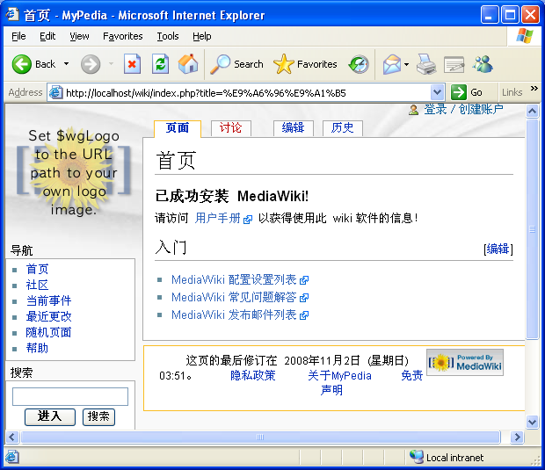Click the Stop loading icon
The image size is (545, 470).
click(132, 64)
